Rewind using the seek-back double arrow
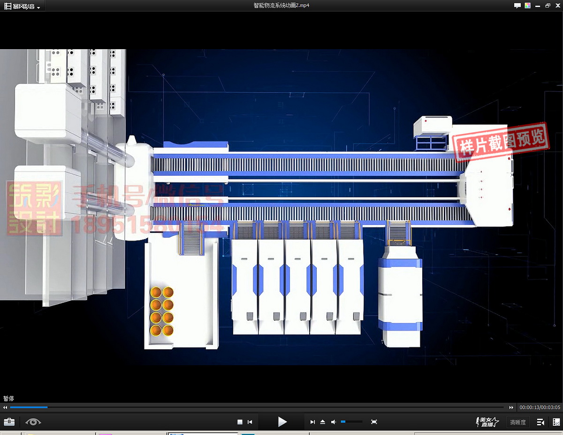Viewport: 563px width, 435px height. (x=5, y=407)
